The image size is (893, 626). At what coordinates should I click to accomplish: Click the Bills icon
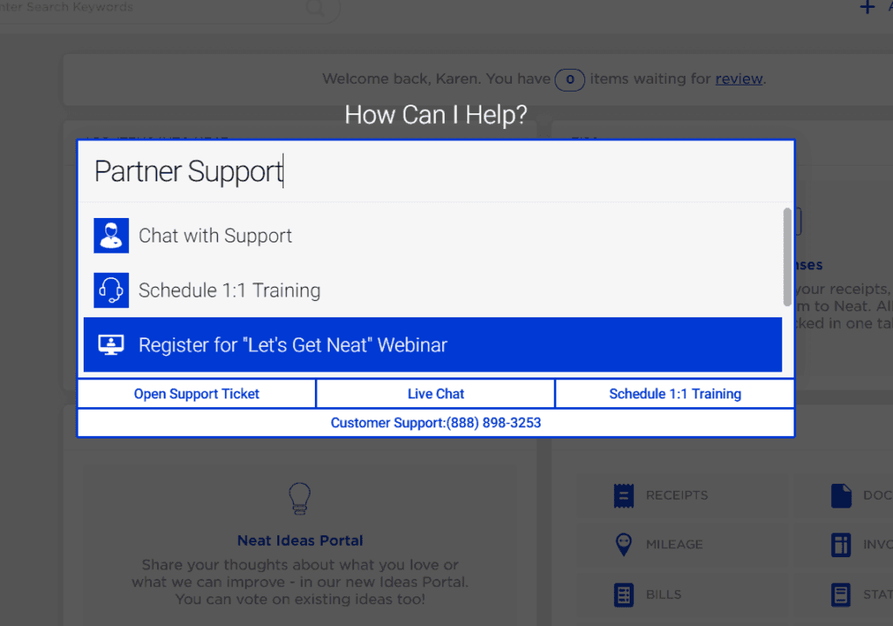624,595
